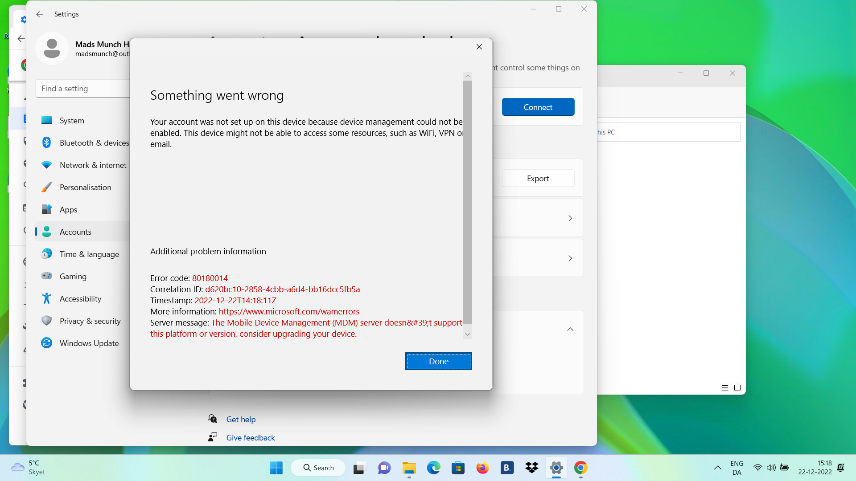Click the error dialog scrollbar up arrow
This screenshot has height=481, width=856.
[468, 76]
